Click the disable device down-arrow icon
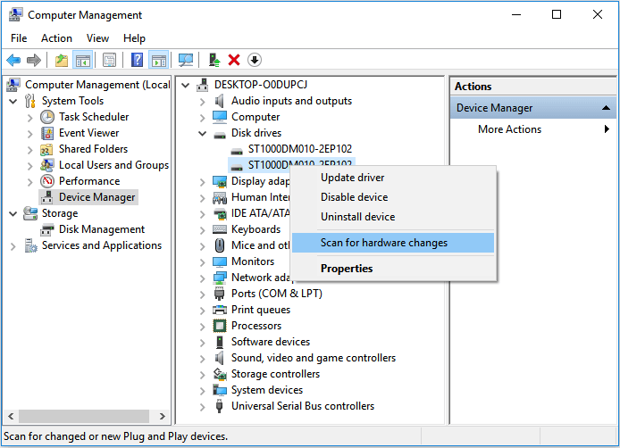 [x=255, y=60]
